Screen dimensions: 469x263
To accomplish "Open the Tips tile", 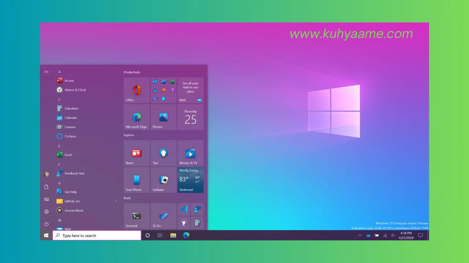I will coord(163,153).
